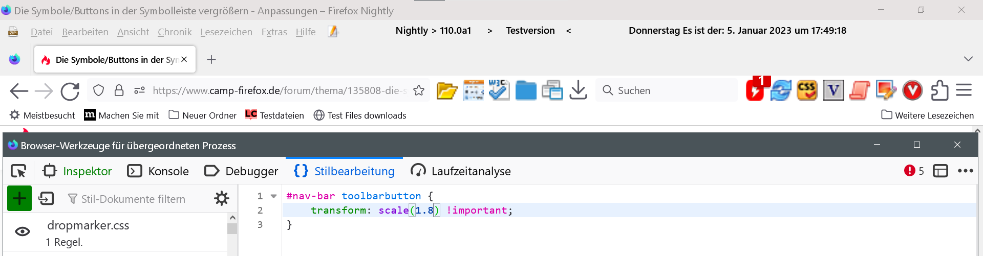Open the tracking protection shield panel
The image size is (983, 256).
click(x=99, y=90)
